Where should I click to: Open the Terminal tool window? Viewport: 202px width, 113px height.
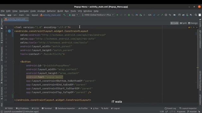(47, 108)
